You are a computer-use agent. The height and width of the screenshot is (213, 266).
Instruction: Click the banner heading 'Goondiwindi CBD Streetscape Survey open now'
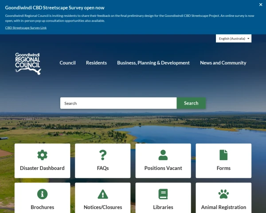(55, 8)
